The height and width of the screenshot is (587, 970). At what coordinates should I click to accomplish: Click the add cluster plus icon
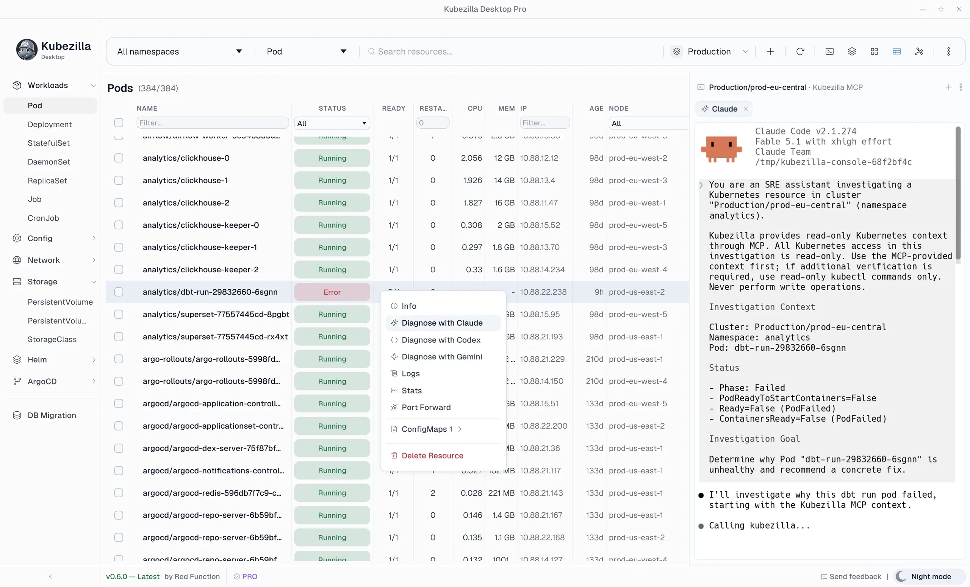(x=770, y=52)
